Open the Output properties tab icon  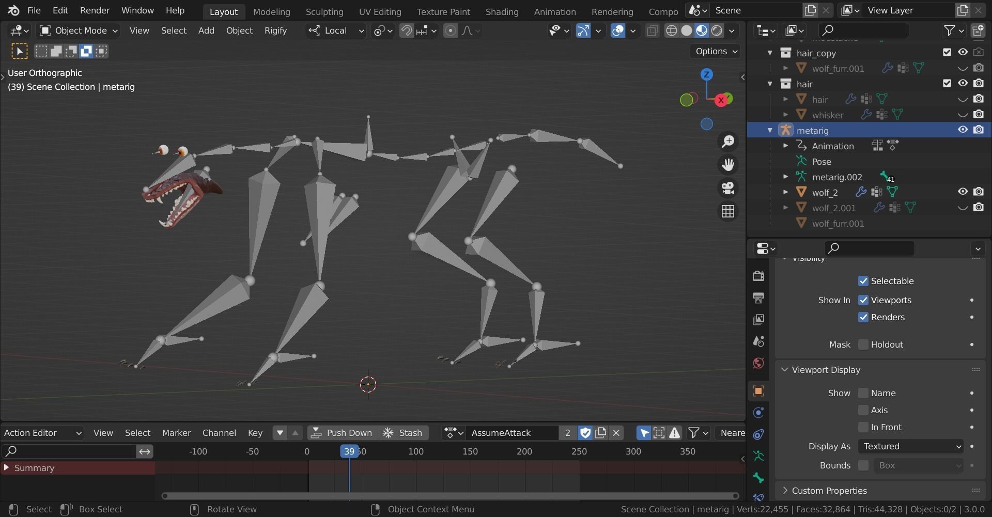point(758,298)
